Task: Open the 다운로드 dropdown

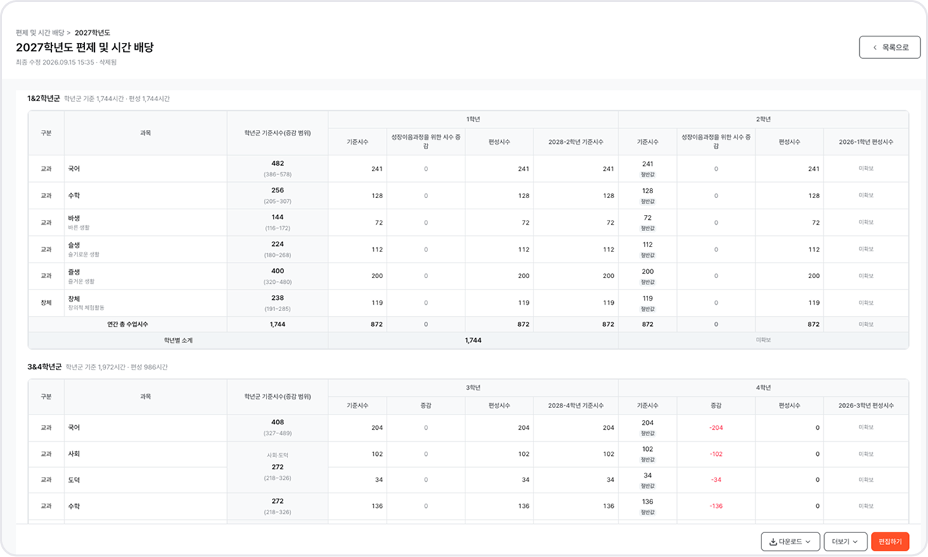Action: [x=790, y=542]
